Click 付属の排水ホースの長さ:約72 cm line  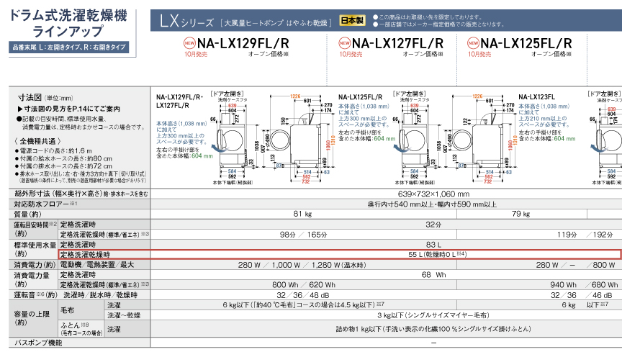pyautogui.click(x=64, y=166)
